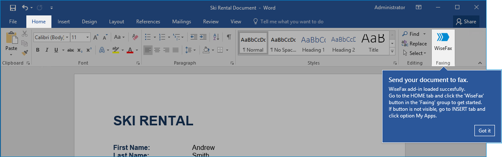Toggle Strikethrough formatting
Screen dimensions: 502x157
tap(71, 50)
